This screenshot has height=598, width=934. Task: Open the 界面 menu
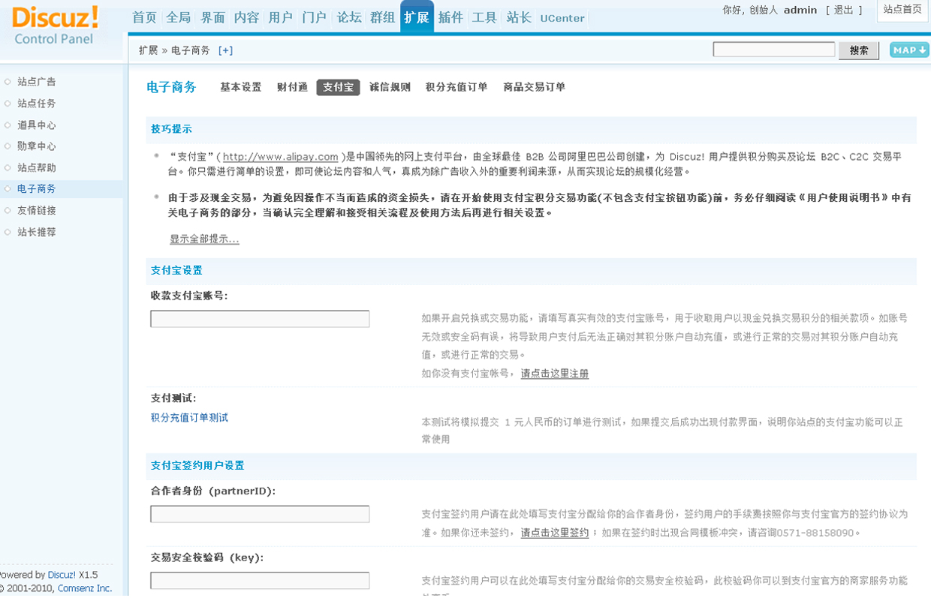(x=212, y=17)
